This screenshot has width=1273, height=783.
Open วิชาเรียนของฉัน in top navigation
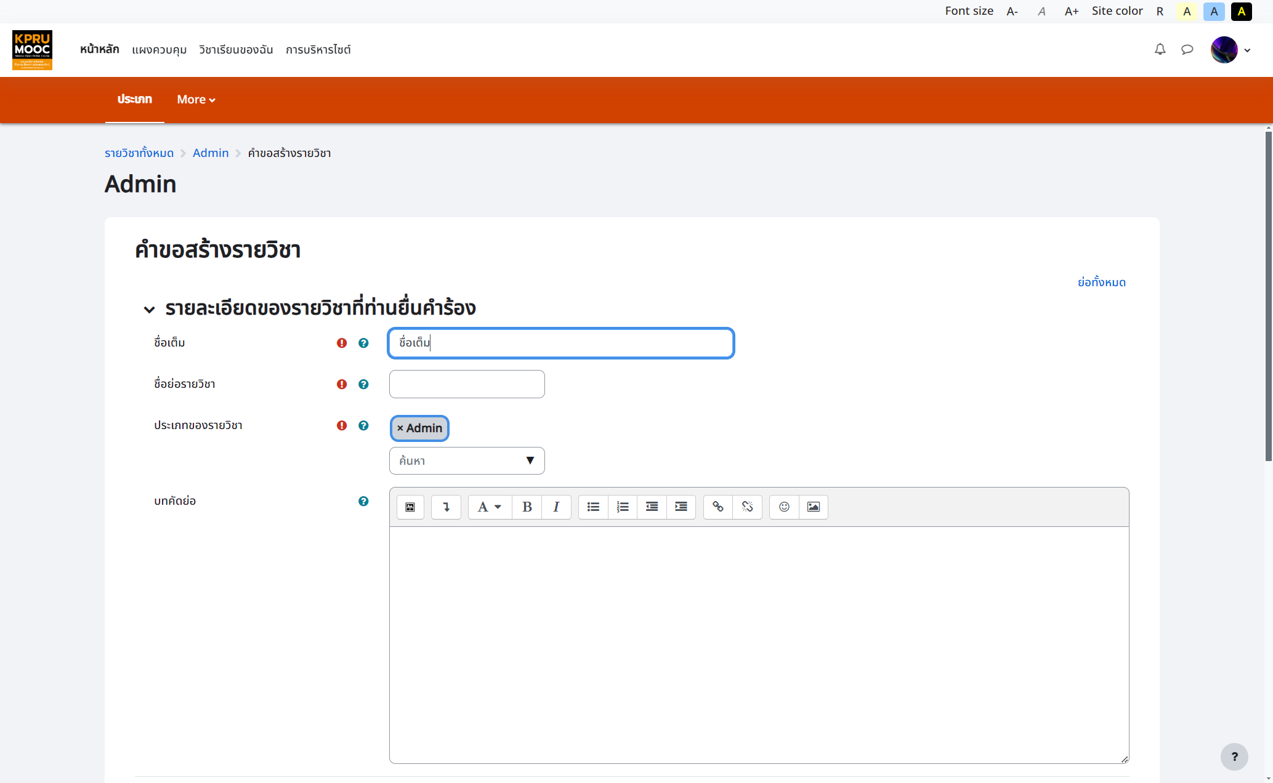click(x=236, y=50)
